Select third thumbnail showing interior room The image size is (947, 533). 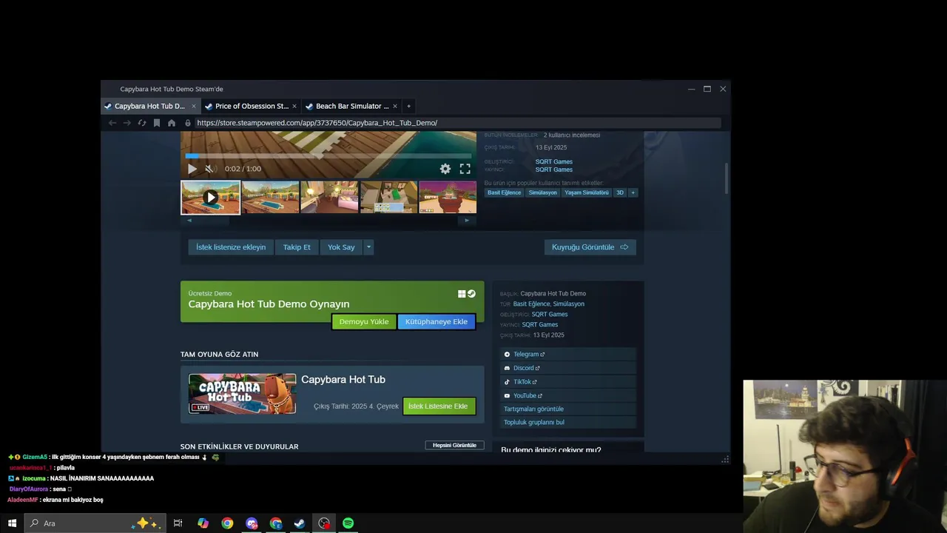(x=329, y=198)
